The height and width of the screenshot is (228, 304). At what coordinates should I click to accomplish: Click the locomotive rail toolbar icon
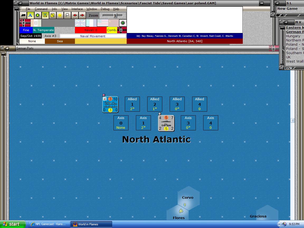tap(23, 15)
